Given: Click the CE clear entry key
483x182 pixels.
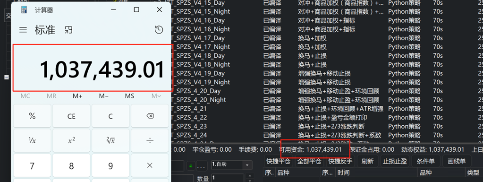Looking at the screenshot, I should [71, 116].
